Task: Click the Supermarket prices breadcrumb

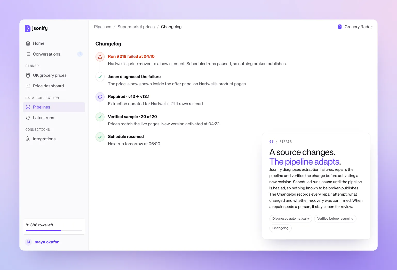Action: pos(136,27)
